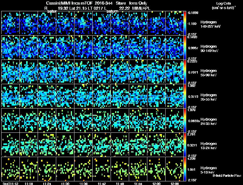Image resolution: width=243 pixels, height=185 pixels.
Task: Click the '11:54' time axis label
Action: tap(138, 183)
